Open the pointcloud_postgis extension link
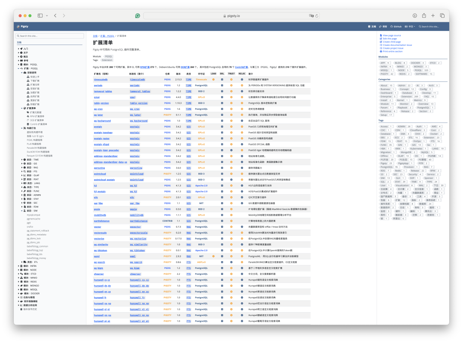463x343 pixels. [x=104, y=180]
